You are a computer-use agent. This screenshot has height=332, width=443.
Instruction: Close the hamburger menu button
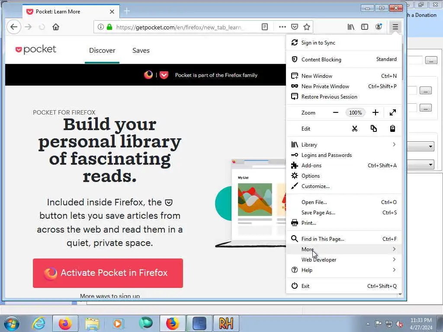(x=395, y=27)
